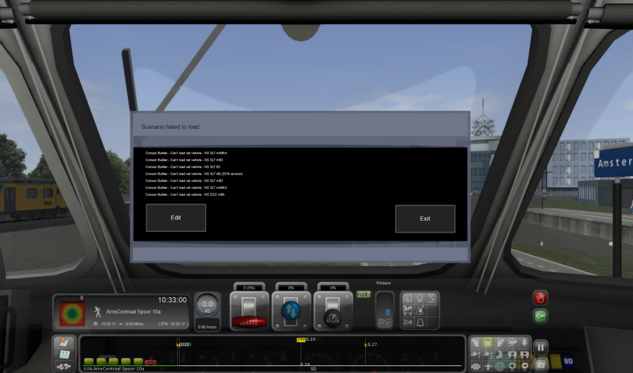Screen dimensions: 633x373
Task: Sound the horn icon
Action: tap(408, 322)
